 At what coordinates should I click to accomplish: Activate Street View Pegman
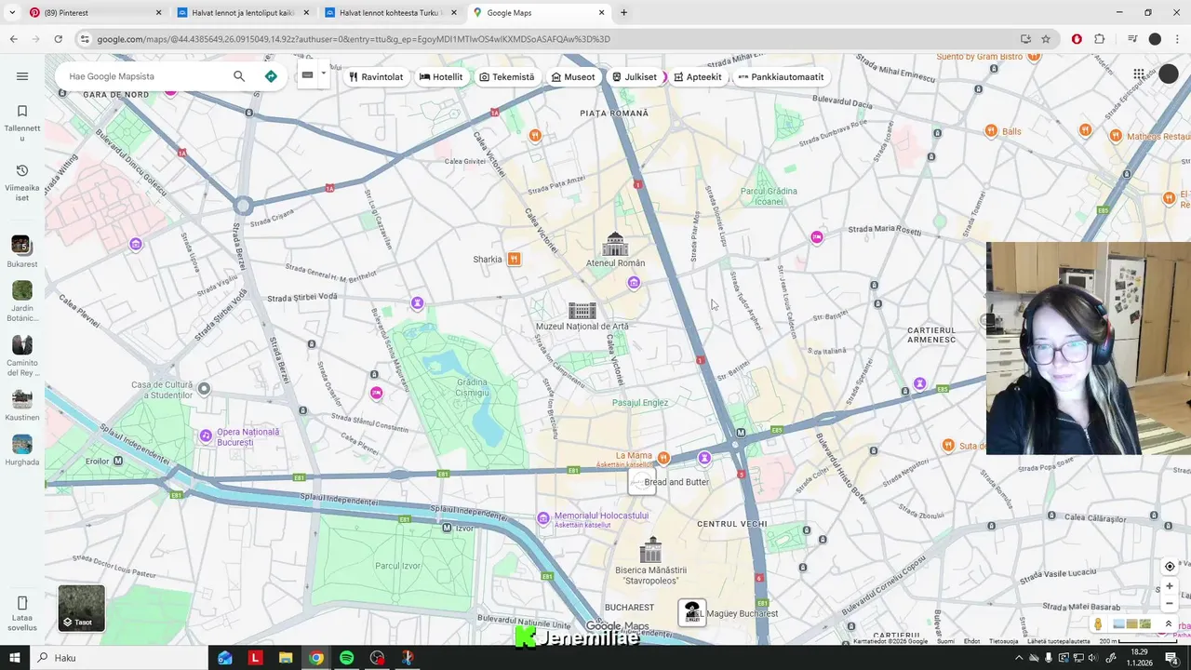(1099, 624)
